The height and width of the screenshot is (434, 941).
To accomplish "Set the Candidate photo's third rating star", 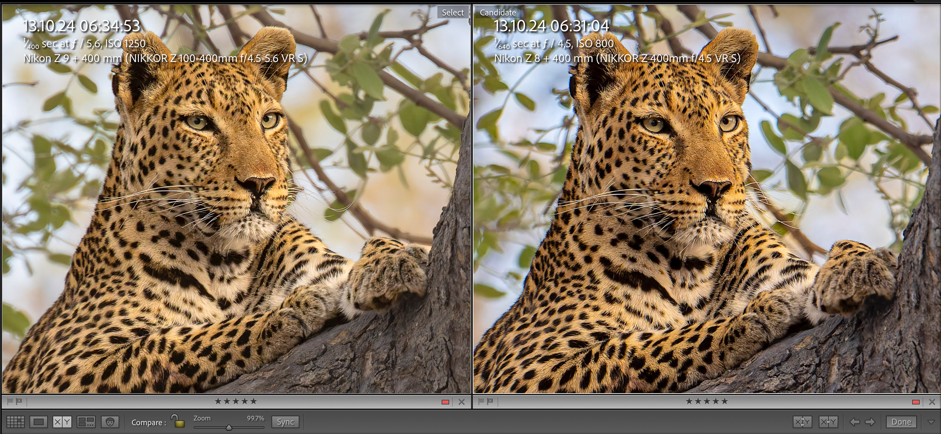I will [707, 401].
